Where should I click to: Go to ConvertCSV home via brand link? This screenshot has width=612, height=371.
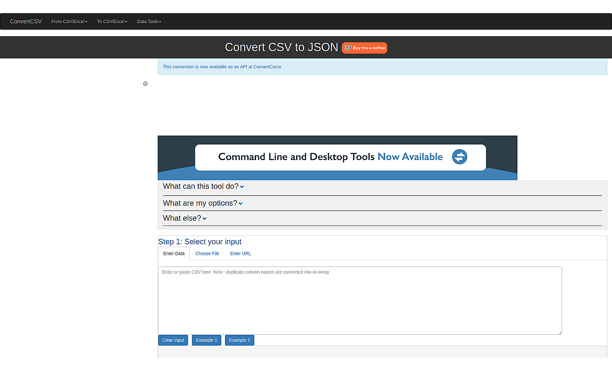click(x=26, y=22)
